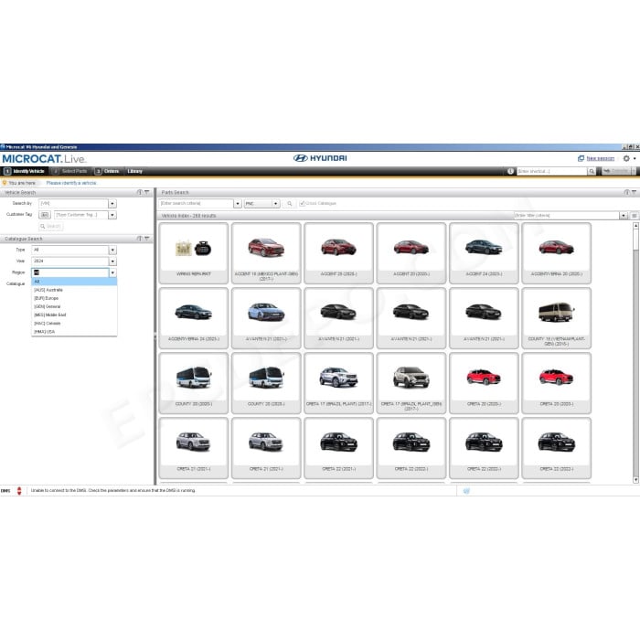Open the Wiring Repair Kit thumbnail
This screenshot has height=640, width=640.
(194, 253)
